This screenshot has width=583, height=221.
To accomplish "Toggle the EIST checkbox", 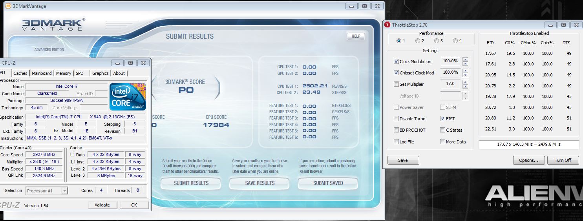I will 442,119.
